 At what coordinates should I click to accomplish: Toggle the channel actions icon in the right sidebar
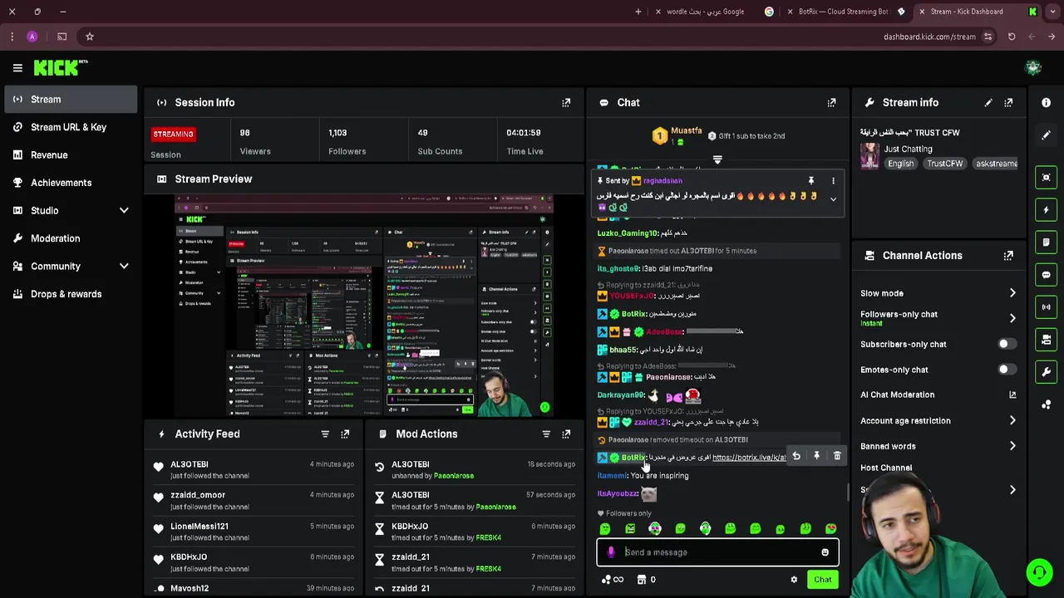tap(1046, 340)
